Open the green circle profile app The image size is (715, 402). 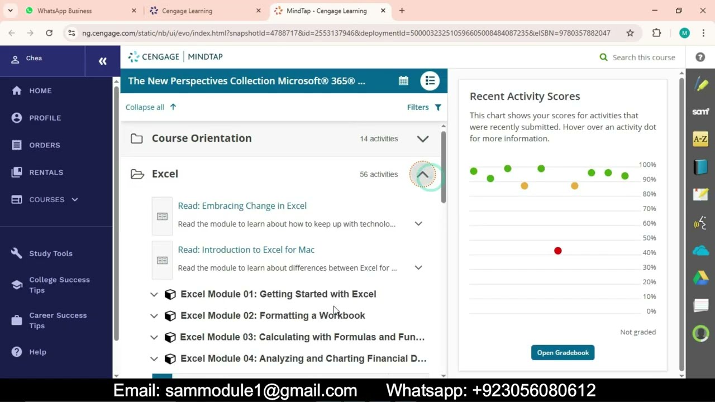tap(700, 333)
